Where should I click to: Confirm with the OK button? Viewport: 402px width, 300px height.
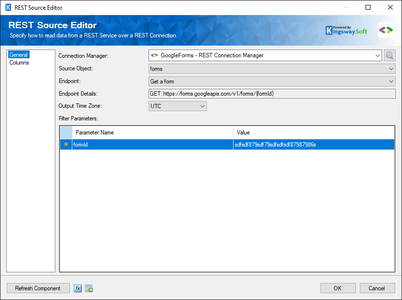point(337,288)
